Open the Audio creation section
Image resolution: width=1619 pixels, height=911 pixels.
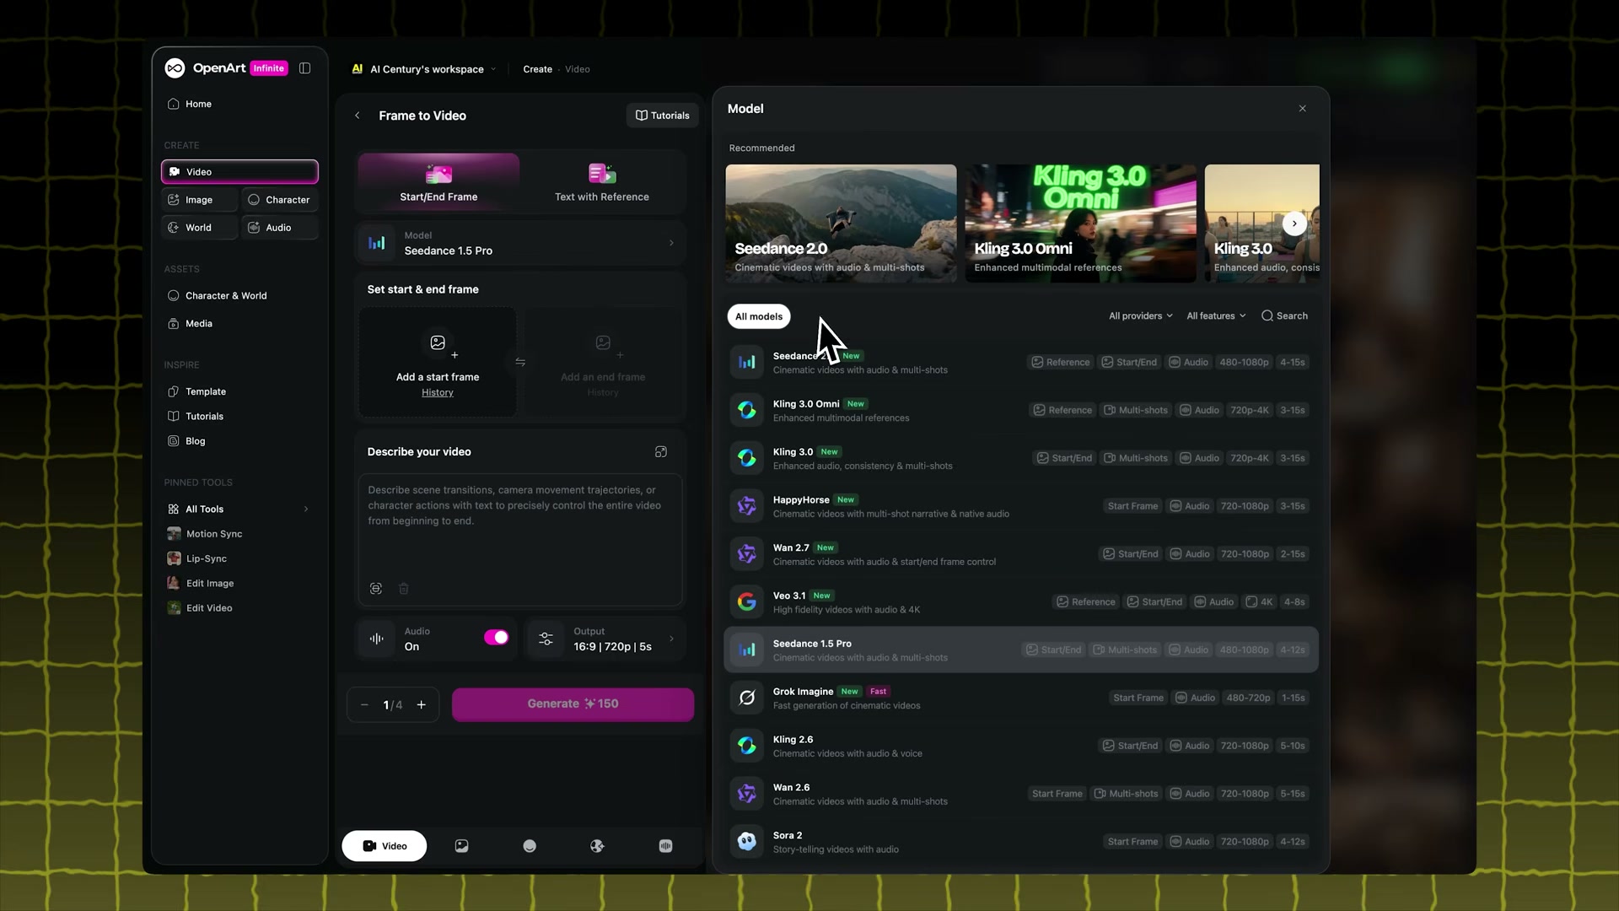[x=280, y=228]
